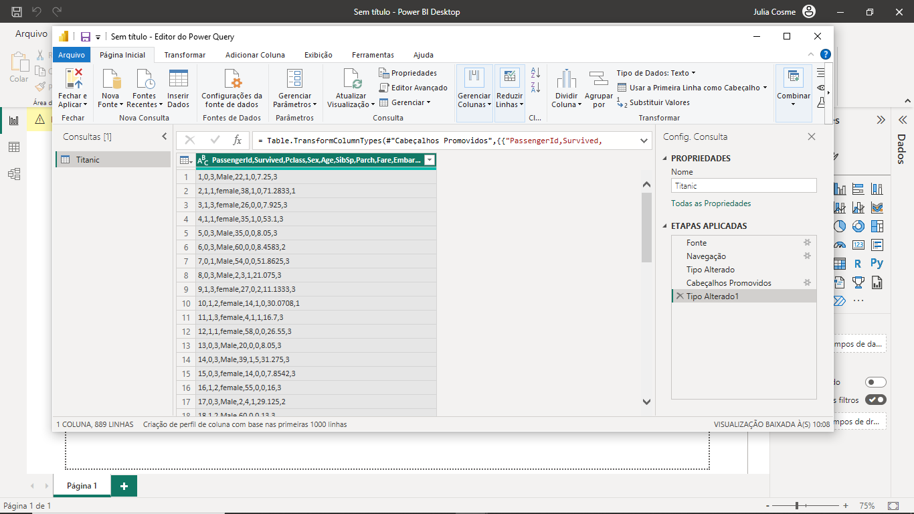The height and width of the screenshot is (514, 914).
Task: Open settings gear for Fonte step
Action: tap(808, 242)
